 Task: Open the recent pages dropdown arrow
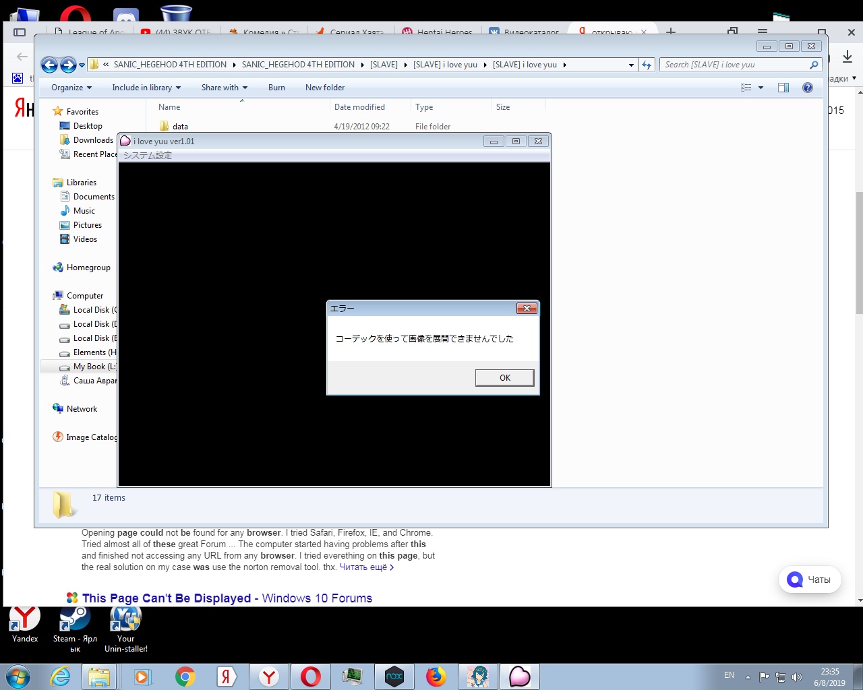coord(82,65)
